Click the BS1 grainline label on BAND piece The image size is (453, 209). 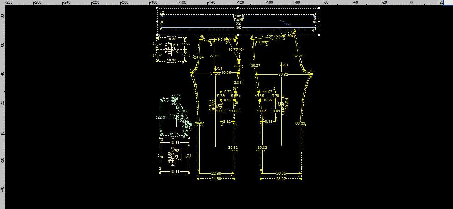click(287, 24)
